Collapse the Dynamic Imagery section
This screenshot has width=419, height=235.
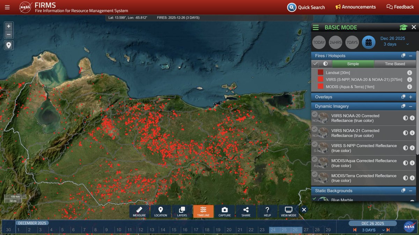411,106
